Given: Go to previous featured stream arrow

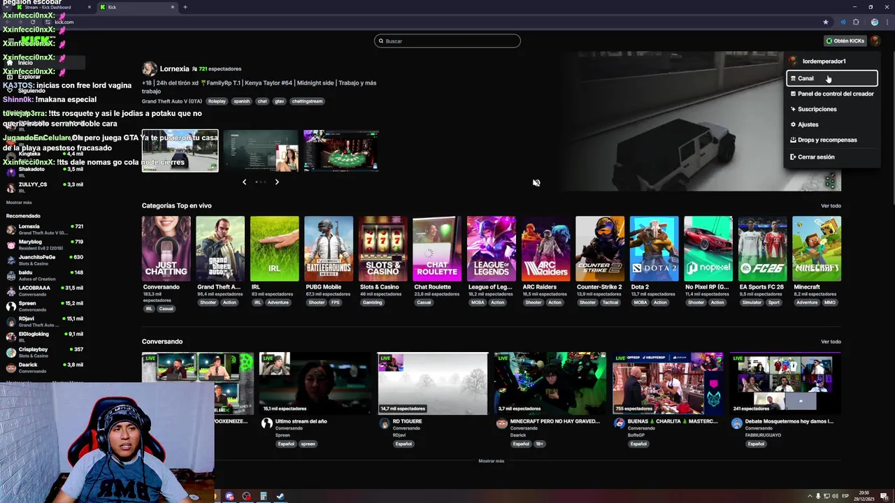Looking at the screenshot, I should point(244,182).
